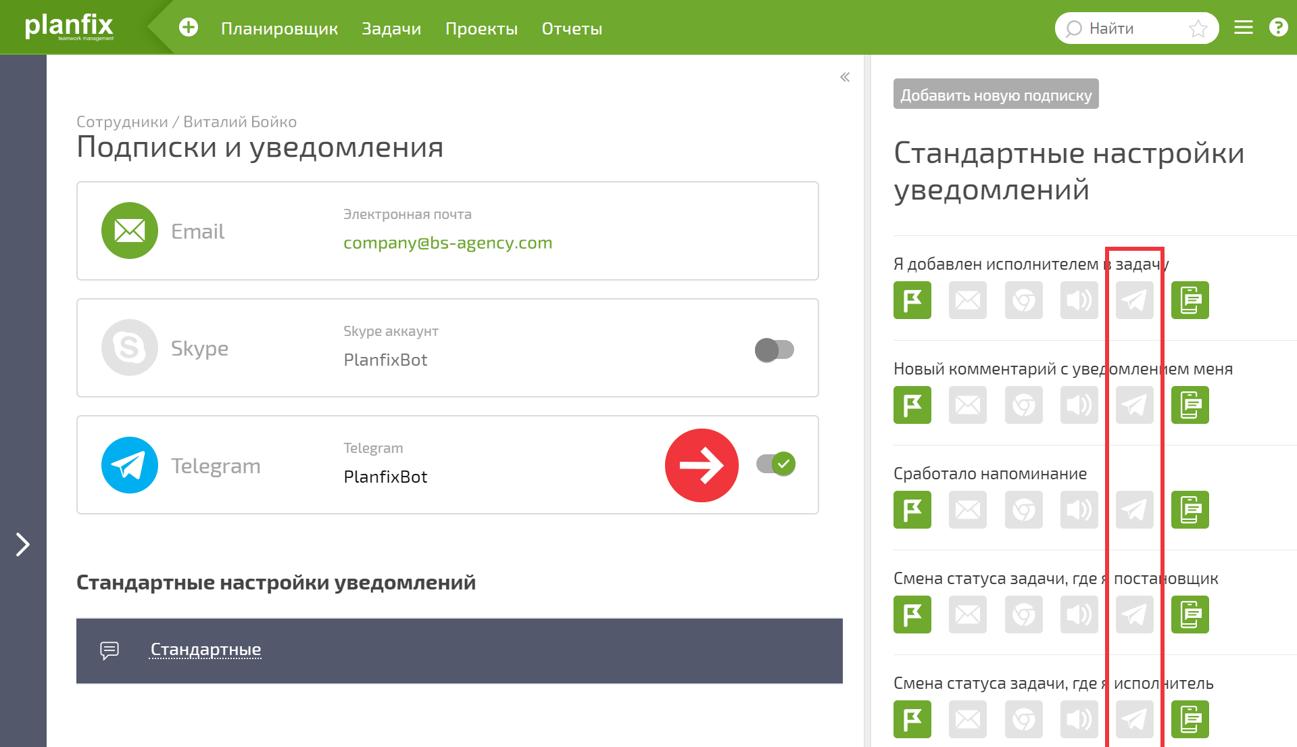
Task: Collapse the right panel with double chevron
Action: 845,77
